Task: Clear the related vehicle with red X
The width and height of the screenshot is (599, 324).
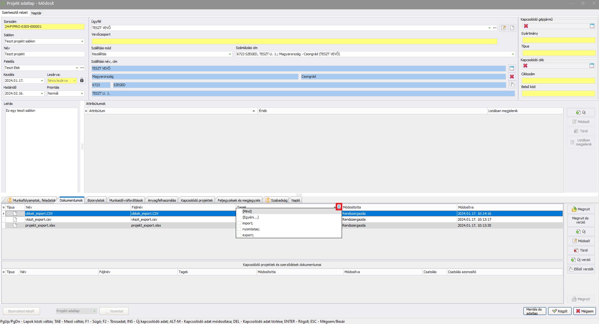Action: [526, 26]
